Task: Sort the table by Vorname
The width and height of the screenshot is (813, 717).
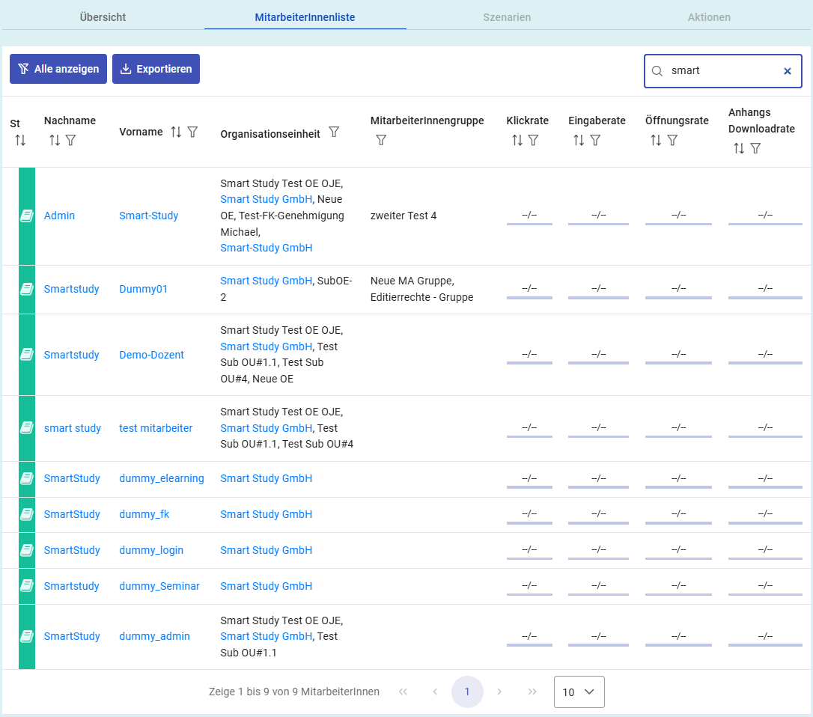Action: [x=176, y=132]
